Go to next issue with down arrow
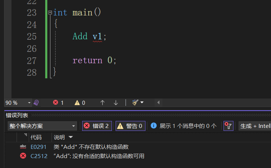Image resolution: width=271 pixels, height=168 pixels. 116,103
